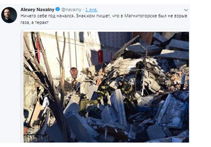
Task: Click the red window frame on the wall
Action: (100, 57)
